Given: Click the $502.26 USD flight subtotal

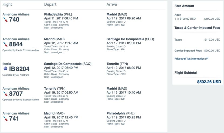Looking at the screenshot, I should point(209,82).
